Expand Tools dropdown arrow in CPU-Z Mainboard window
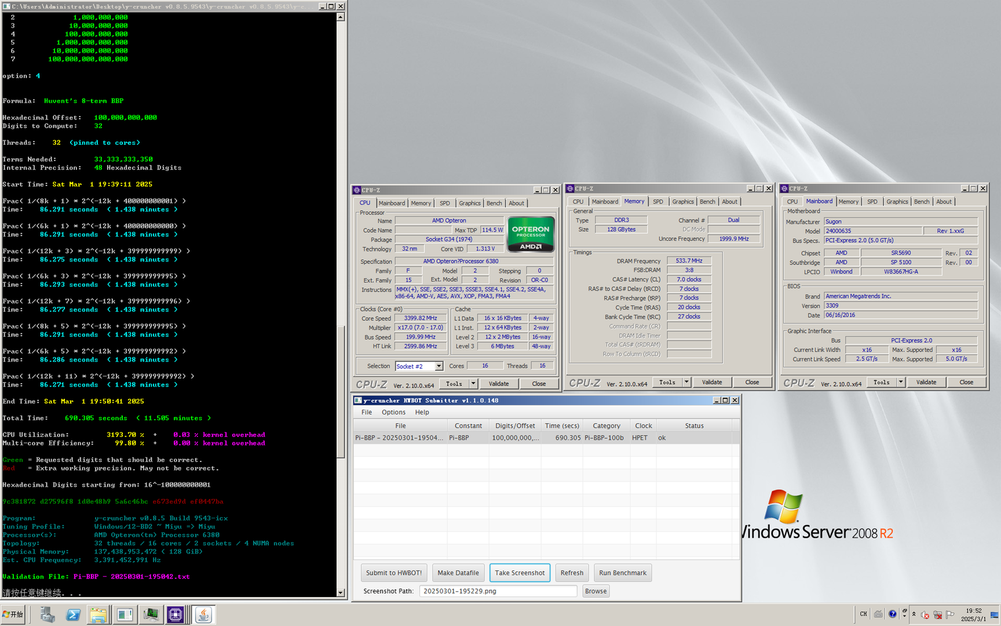1001x626 pixels. (x=901, y=382)
